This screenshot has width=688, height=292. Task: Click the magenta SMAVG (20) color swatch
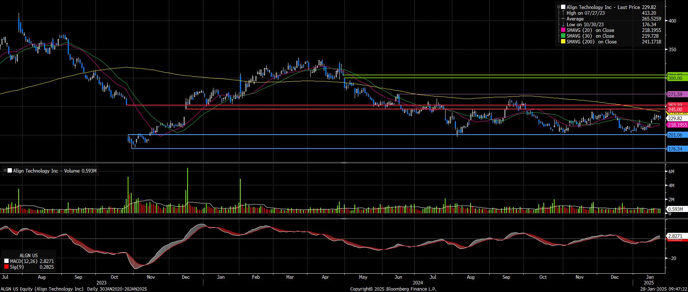[563, 30]
